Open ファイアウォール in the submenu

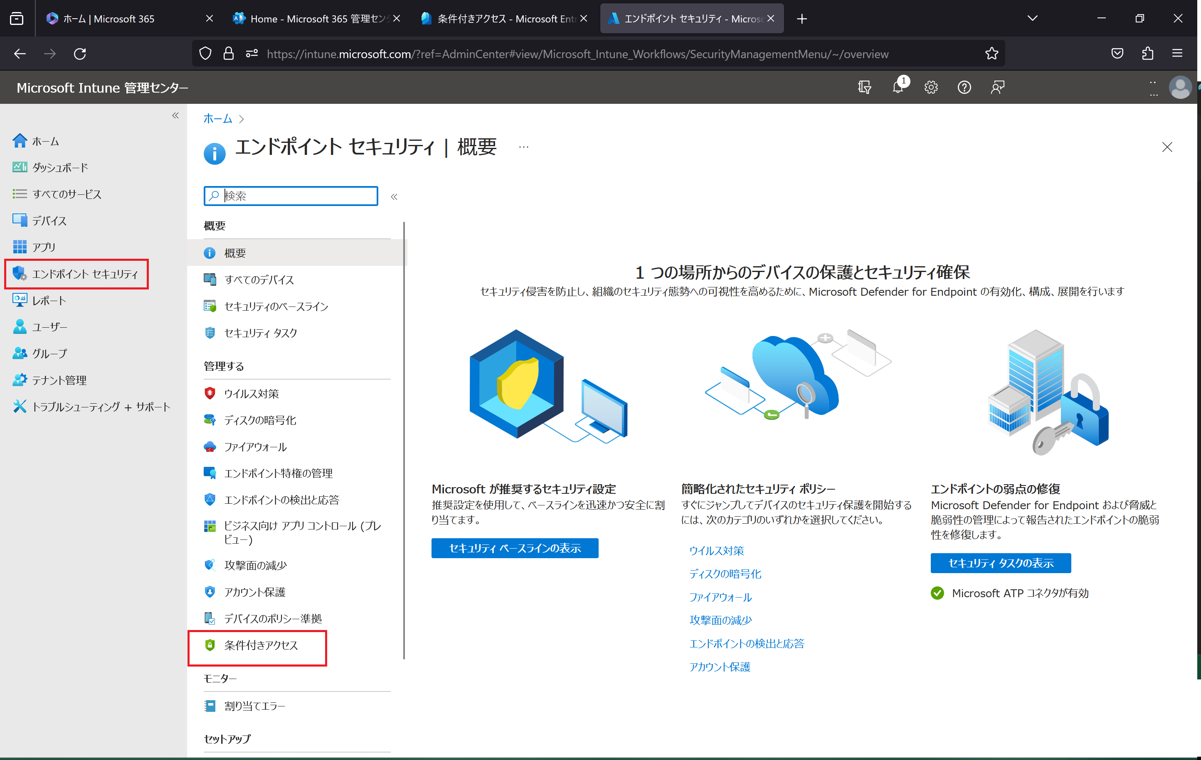tap(245, 446)
